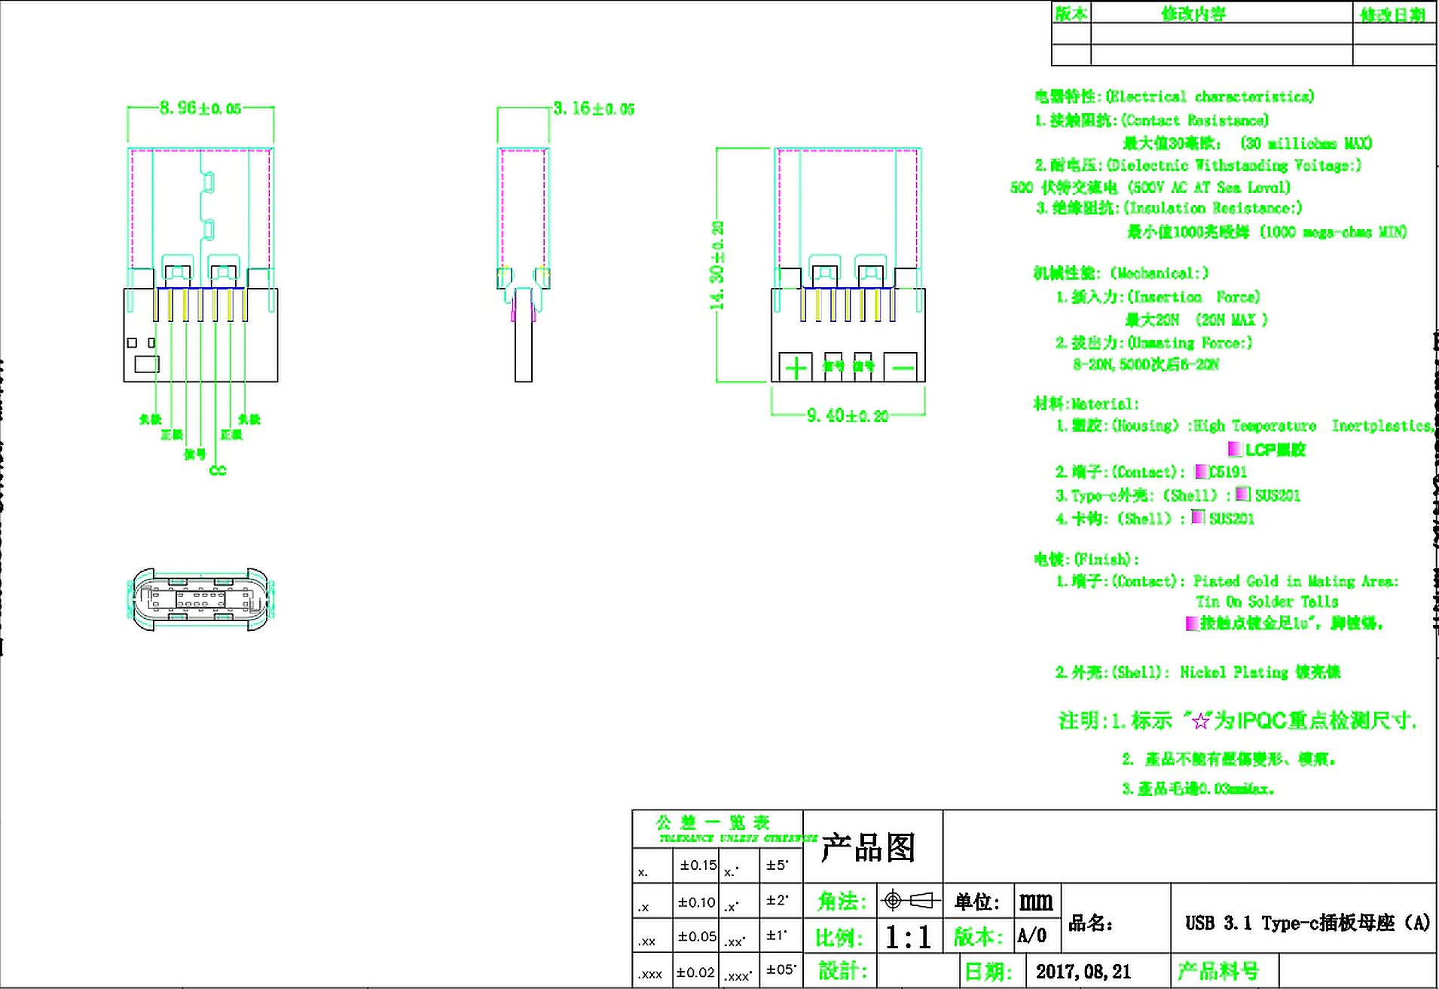The height and width of the screenshot is (989, 1439).
Task: Click the 設計 label
Action: click(x=843, y=970)
